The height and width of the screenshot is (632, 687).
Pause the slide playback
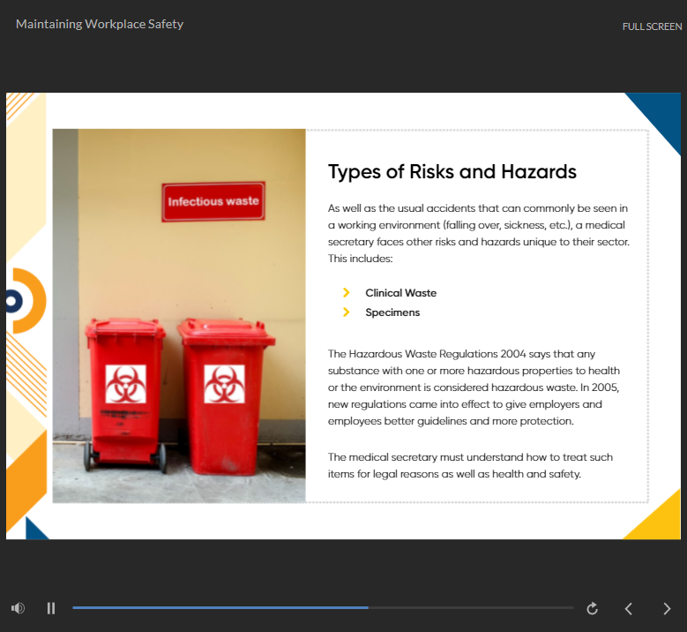point(51,608)
